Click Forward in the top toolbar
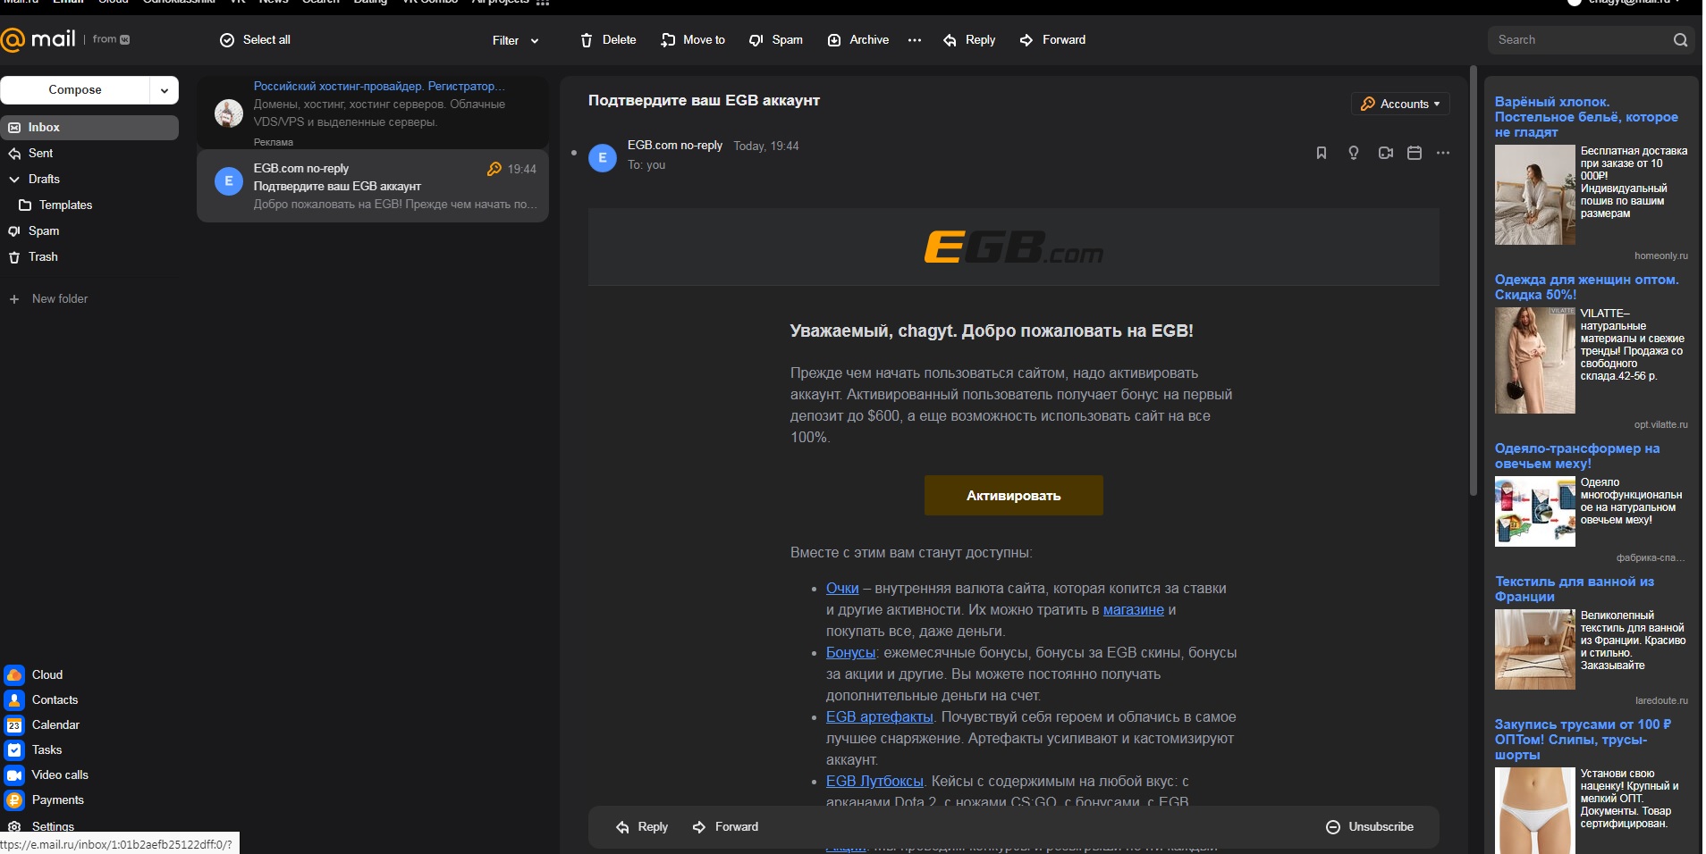 point(1052,40)
